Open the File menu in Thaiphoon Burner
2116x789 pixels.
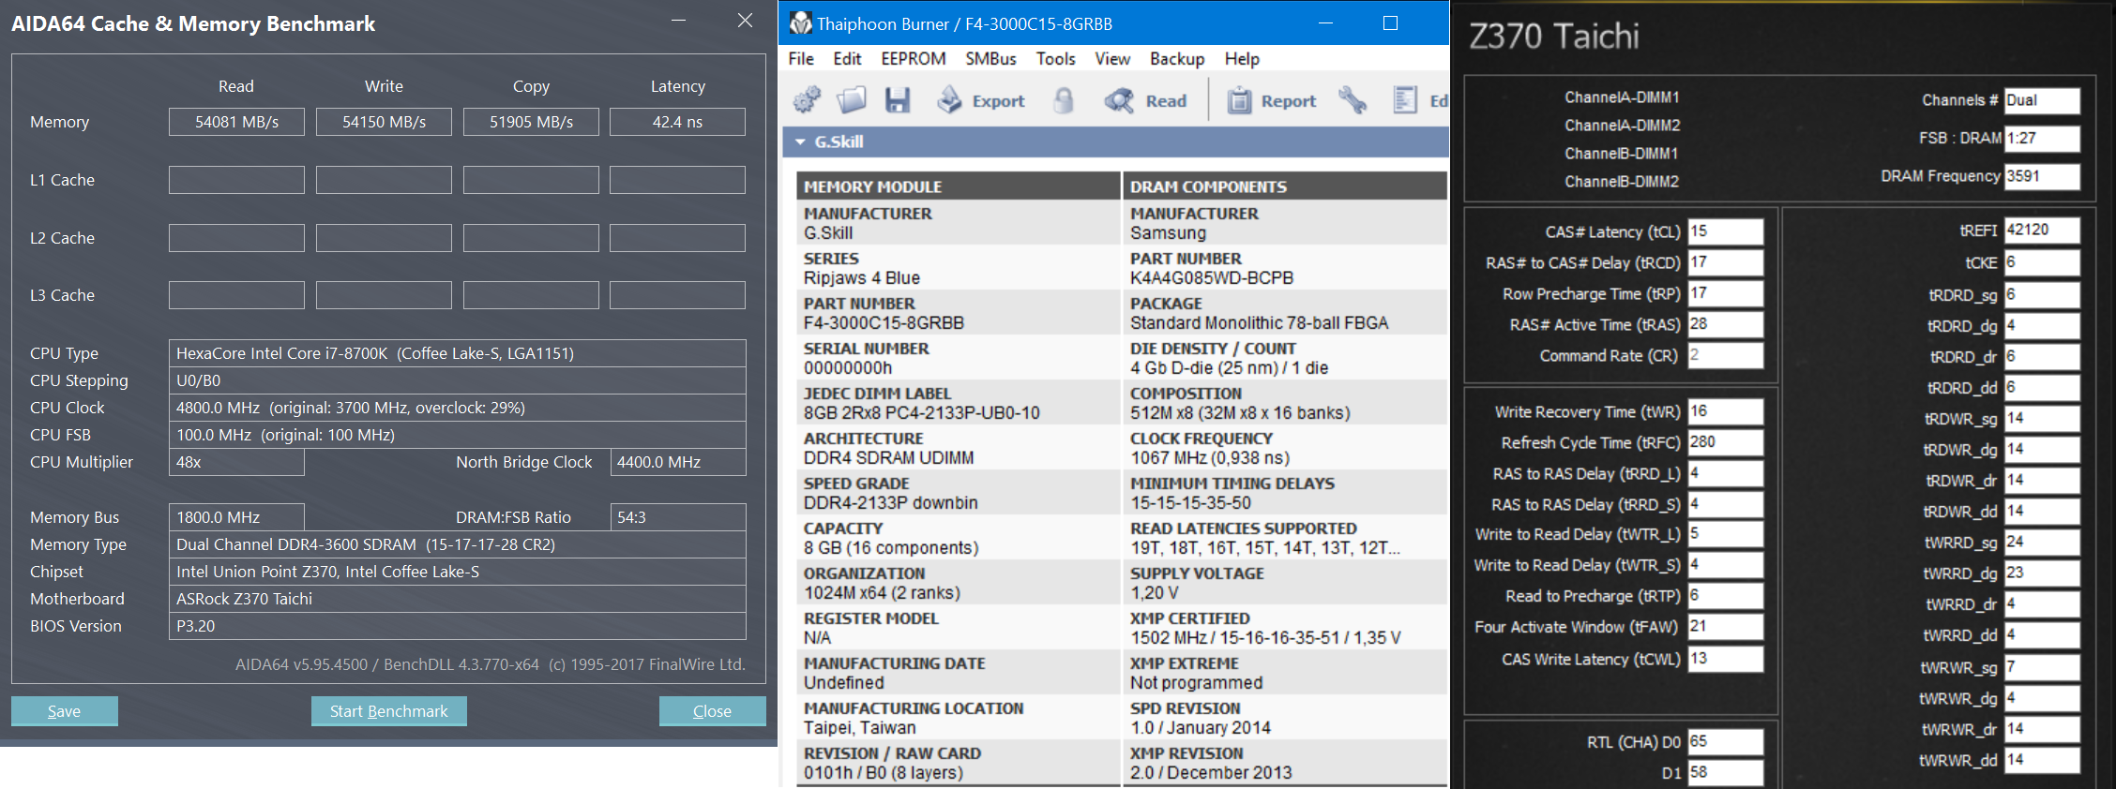801,59
